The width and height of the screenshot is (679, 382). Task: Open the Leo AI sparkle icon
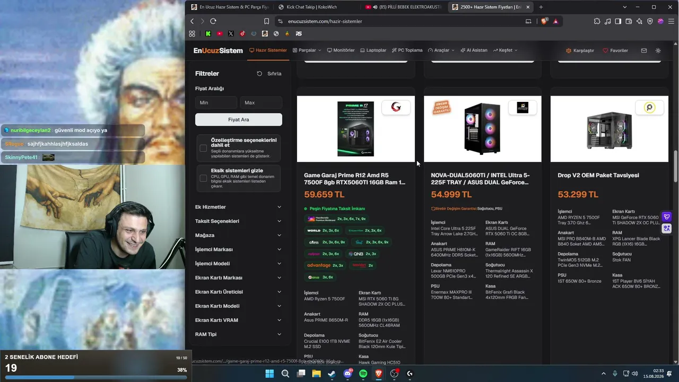tap(639, 21)
